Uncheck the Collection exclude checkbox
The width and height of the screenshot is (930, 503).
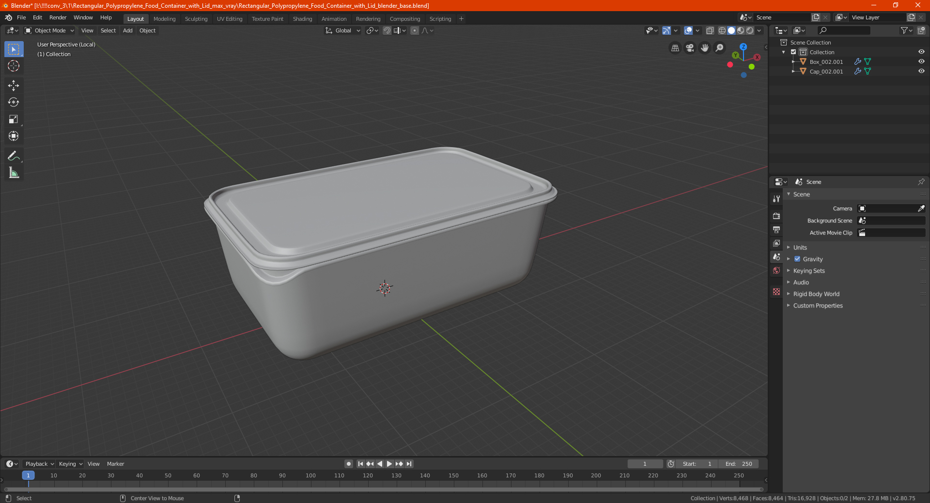(793, 52)
